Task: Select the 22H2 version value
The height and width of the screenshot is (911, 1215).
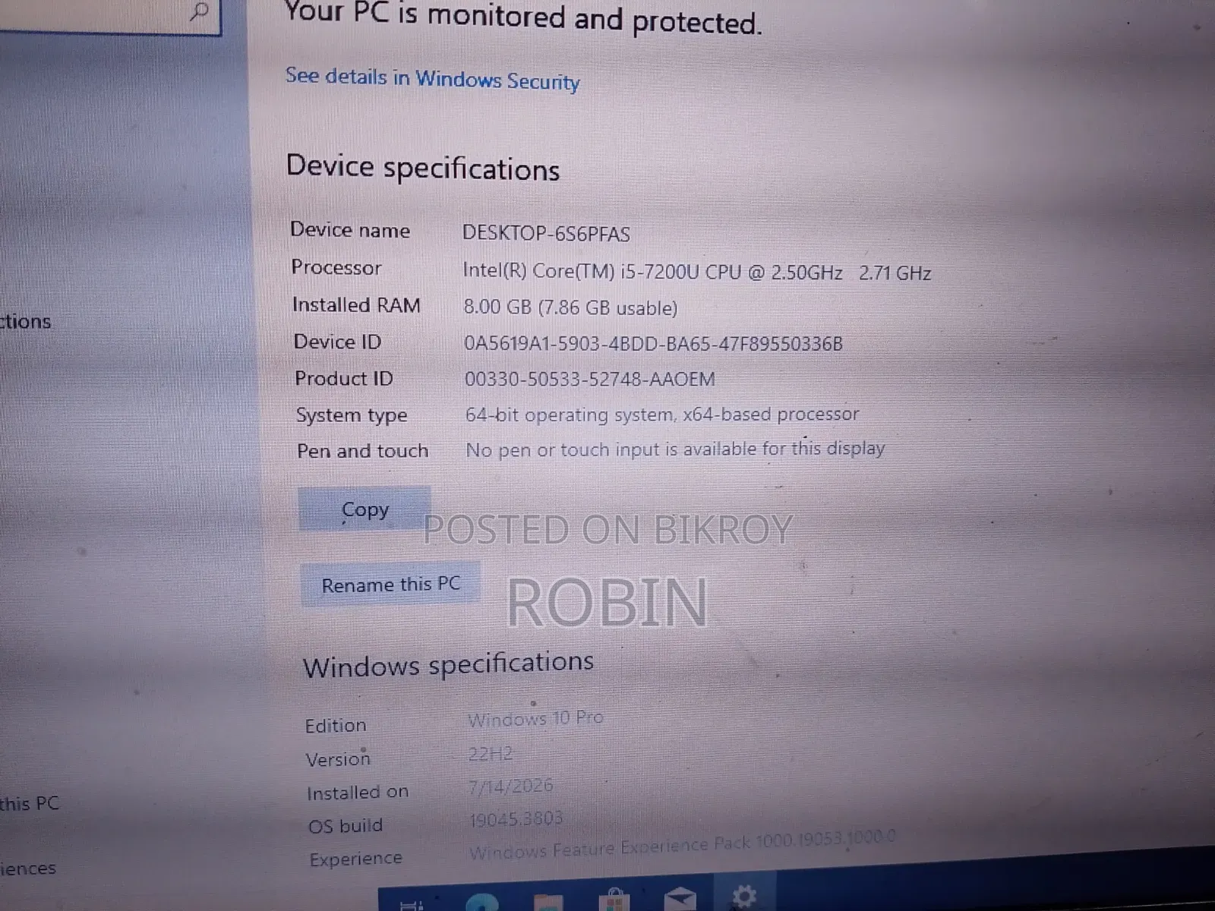Action: tap(491, 754)
